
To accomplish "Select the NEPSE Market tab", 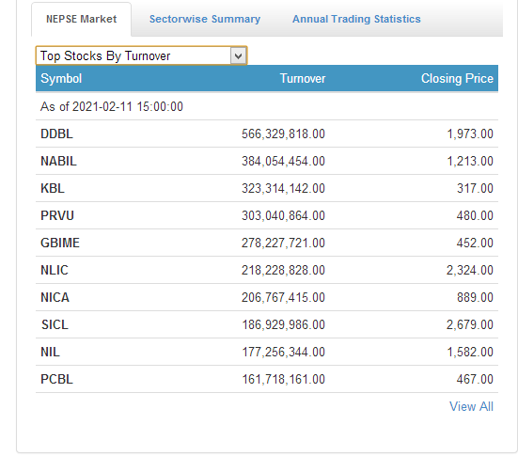I will (81, 19).
